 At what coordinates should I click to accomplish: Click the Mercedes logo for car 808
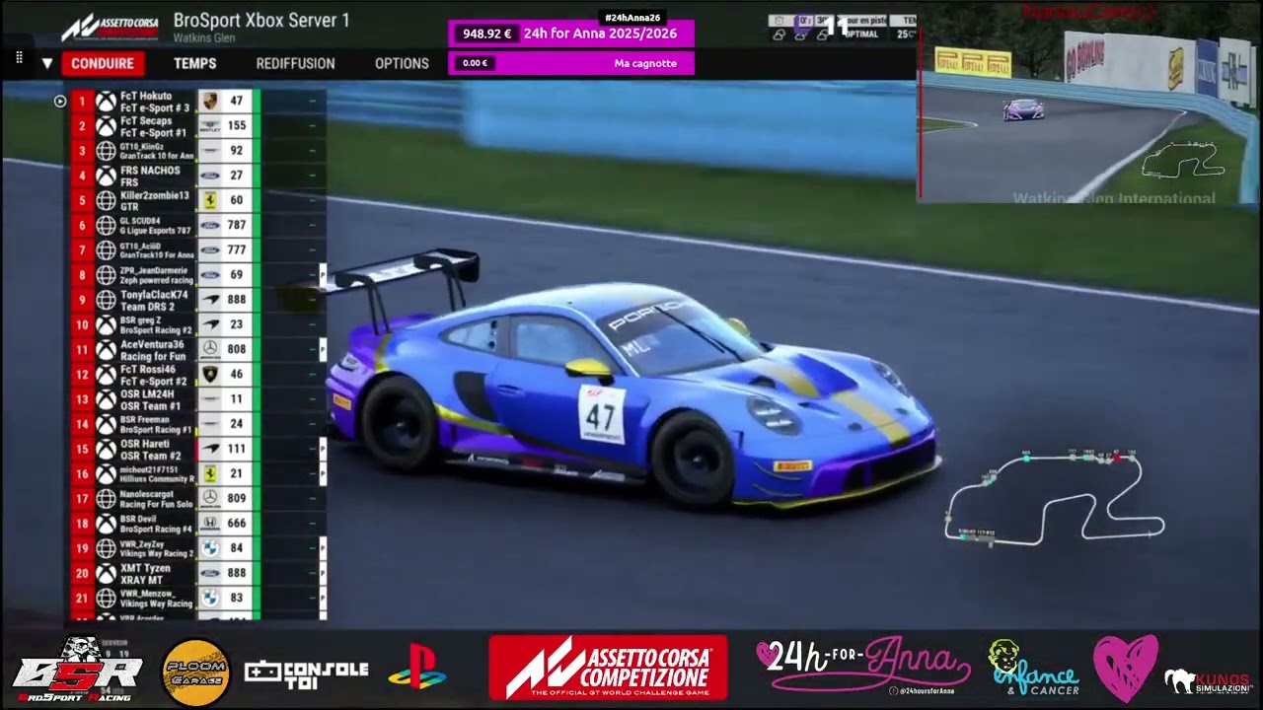click(209, 349)
